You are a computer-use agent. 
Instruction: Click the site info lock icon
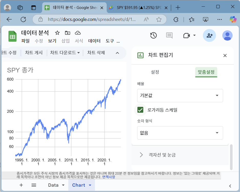[41, 19]
